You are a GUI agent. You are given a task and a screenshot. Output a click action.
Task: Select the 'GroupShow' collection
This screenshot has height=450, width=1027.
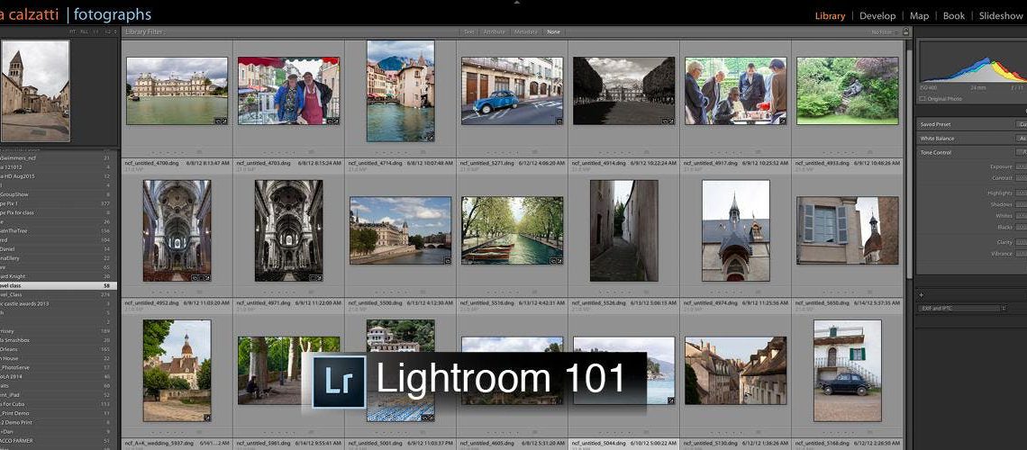point(59,194)
